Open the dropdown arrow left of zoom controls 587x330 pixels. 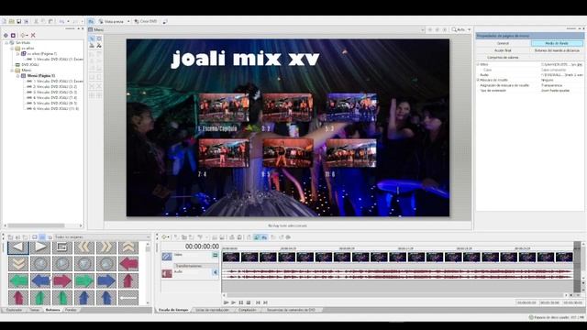423,29
